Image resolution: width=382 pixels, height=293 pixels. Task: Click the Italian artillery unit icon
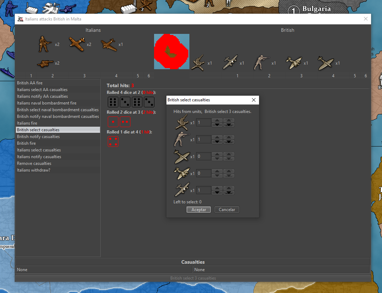click(45, 63)
